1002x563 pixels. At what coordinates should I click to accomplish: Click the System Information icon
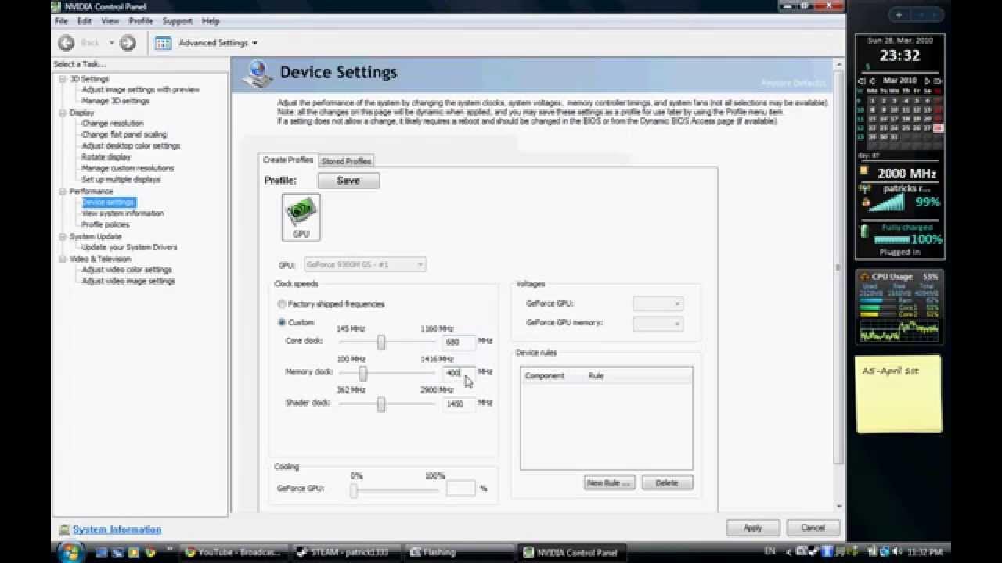coord(65,529)
